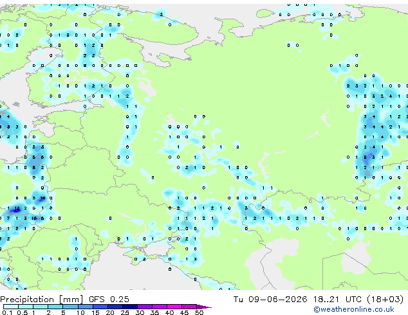The height and width of the screenshot is (315, 408).
Task: Click the legend label "20"
Action: pyautogui.click(x=110, y=312)
